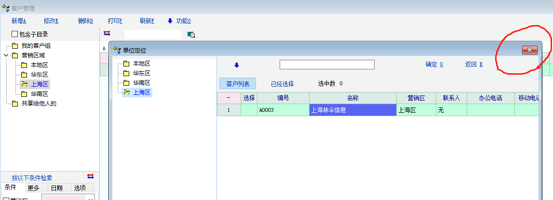The width and height of the screenshot is (553, 200).
Task: Switch to the 日期 search tab
Action: coord(56,188)
